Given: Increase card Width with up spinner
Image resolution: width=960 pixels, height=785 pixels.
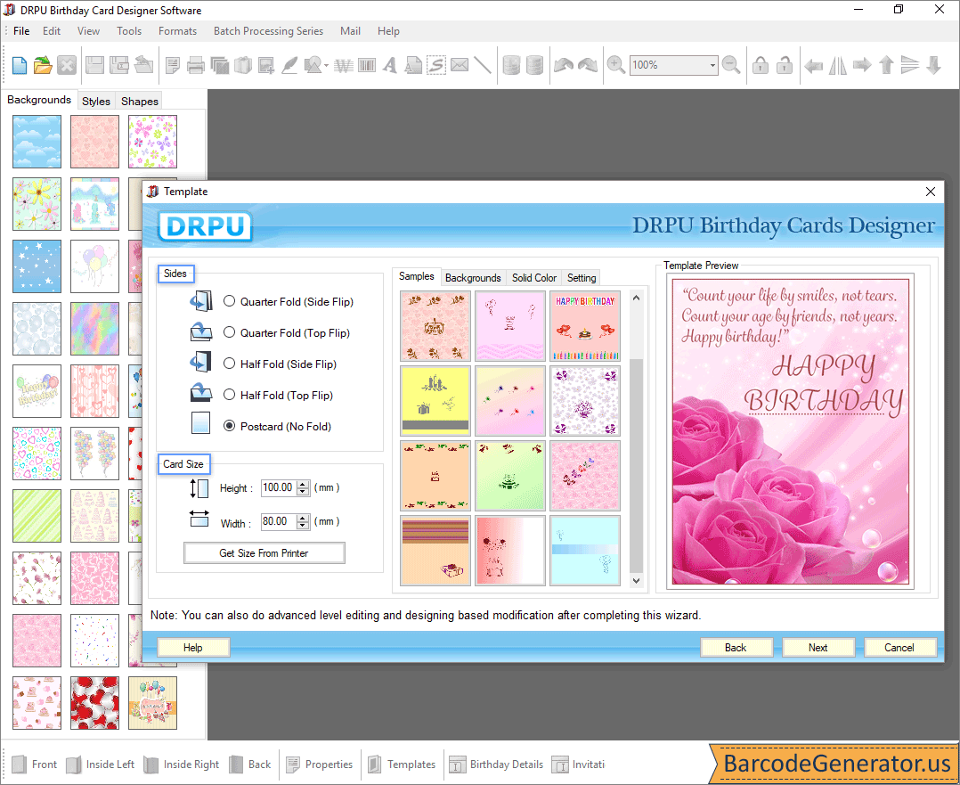Looking at the screenshot, I should [303, 518].
